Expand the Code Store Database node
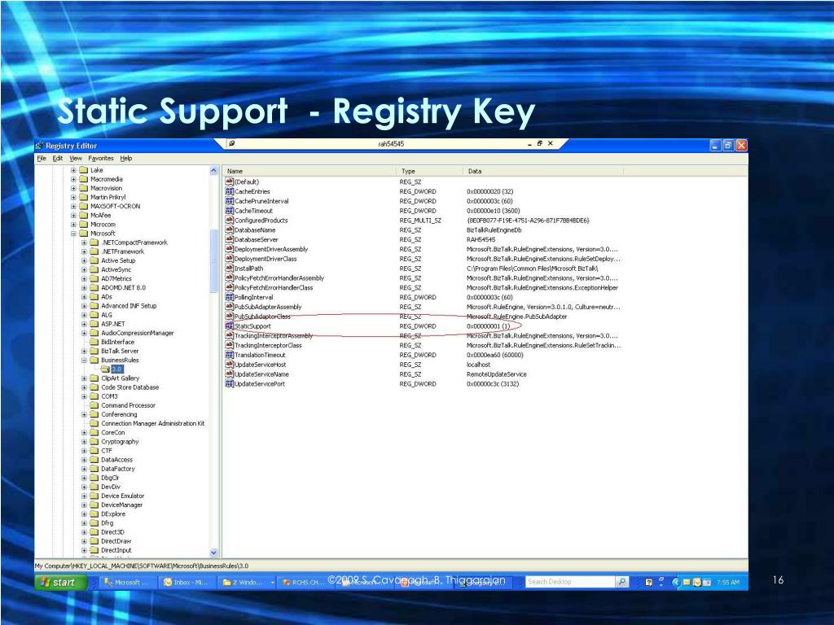This screenshot has height=625, width=834. (84, 387)
